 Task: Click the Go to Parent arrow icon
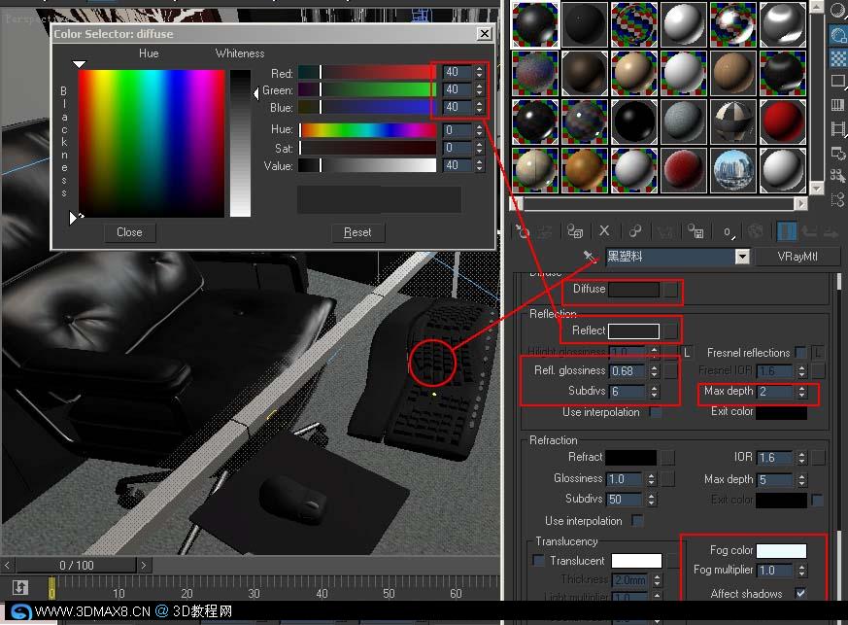click(x=809, y=231)
